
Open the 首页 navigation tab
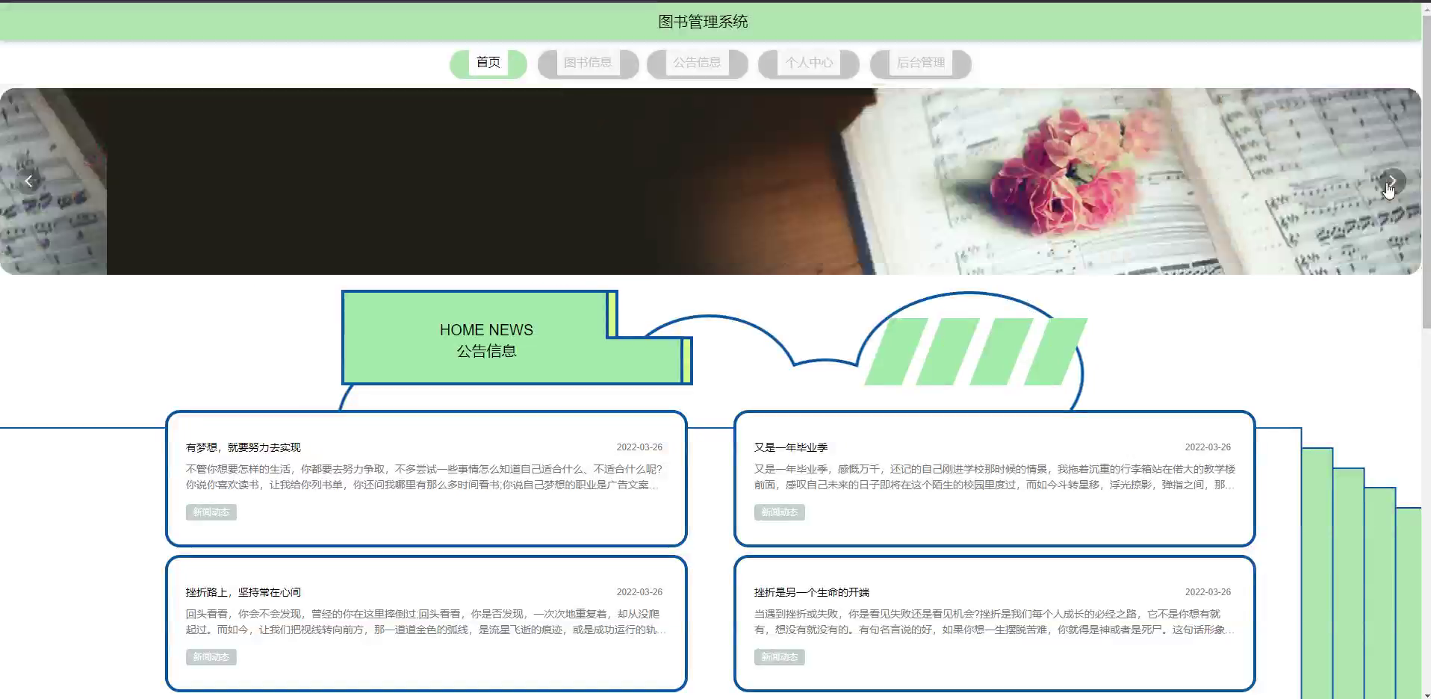tap(488, 63)
